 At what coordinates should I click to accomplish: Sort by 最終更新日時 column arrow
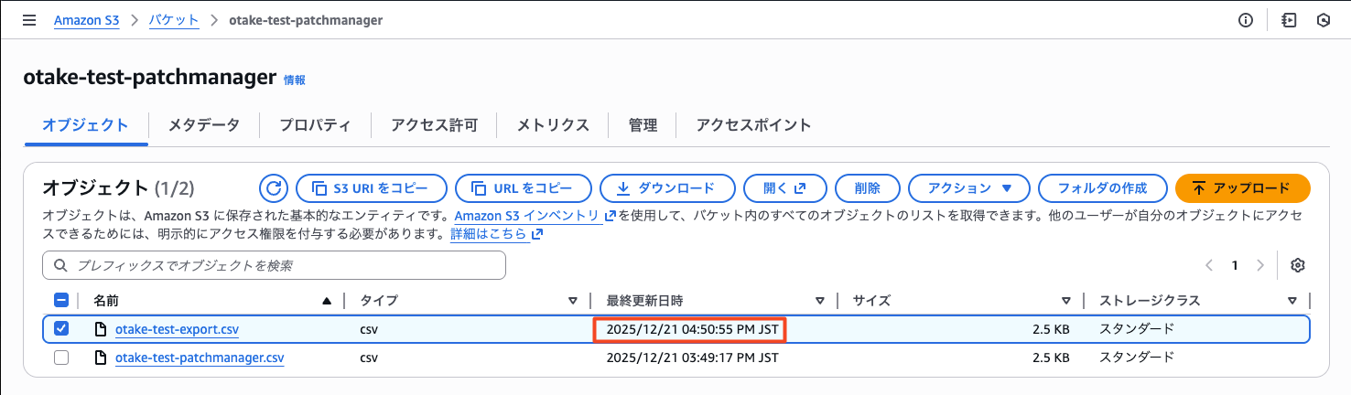pos(820,300)
